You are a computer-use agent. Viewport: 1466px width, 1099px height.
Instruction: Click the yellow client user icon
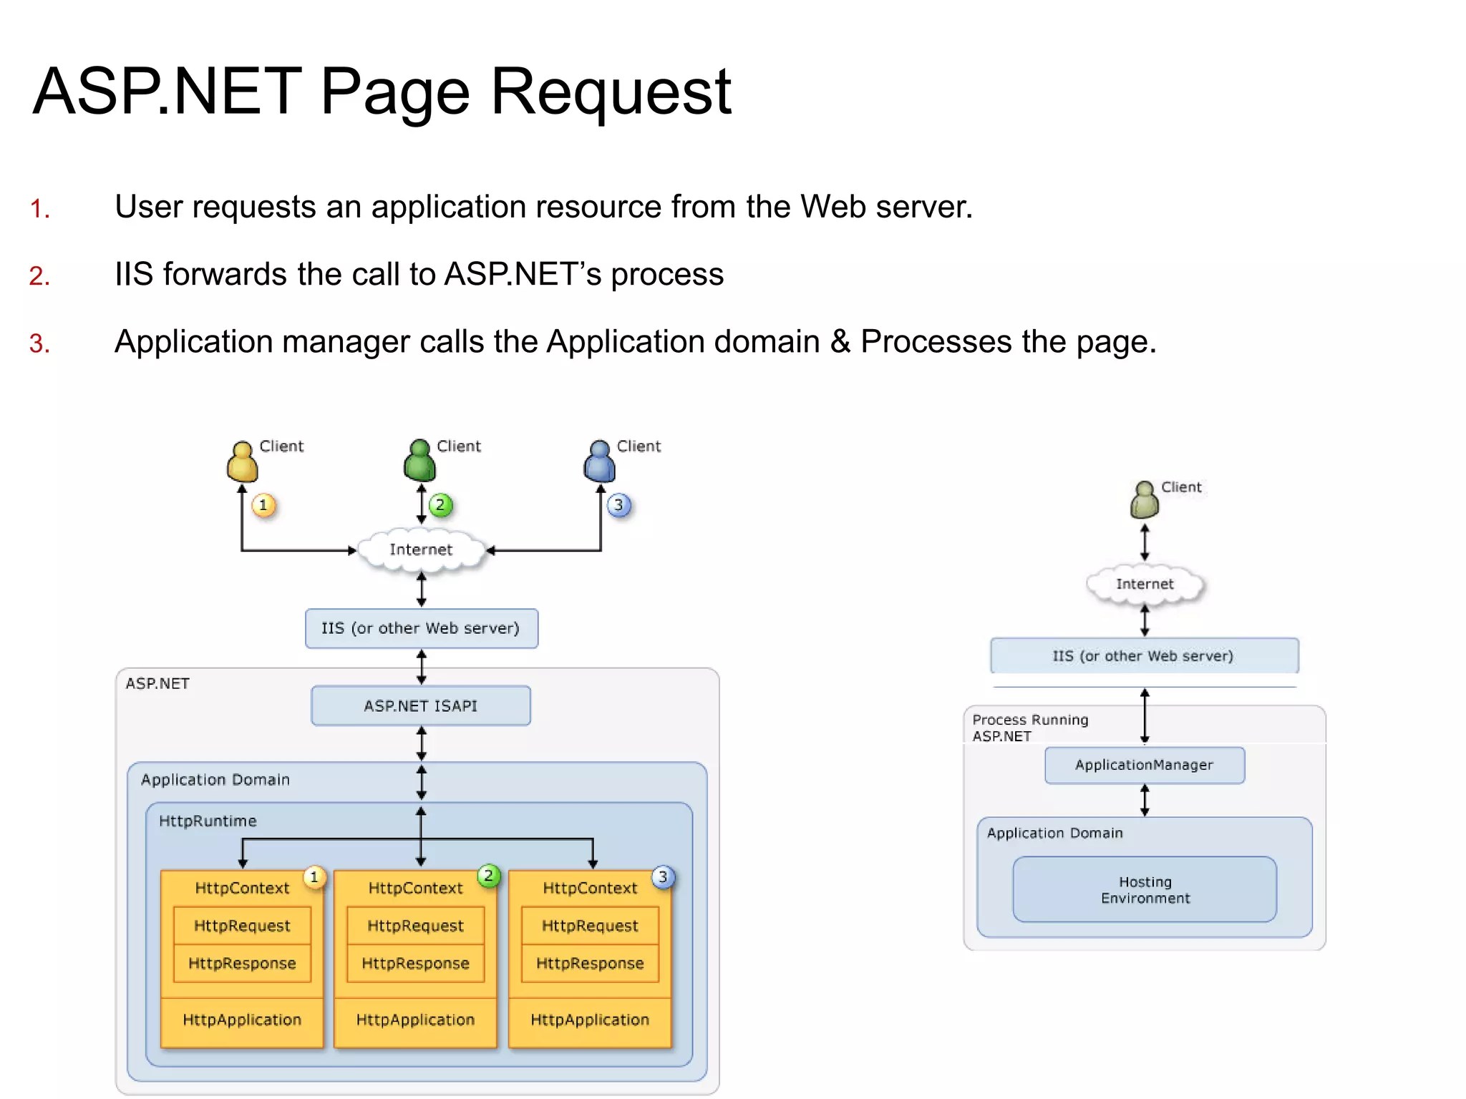[x=242, y=461]
